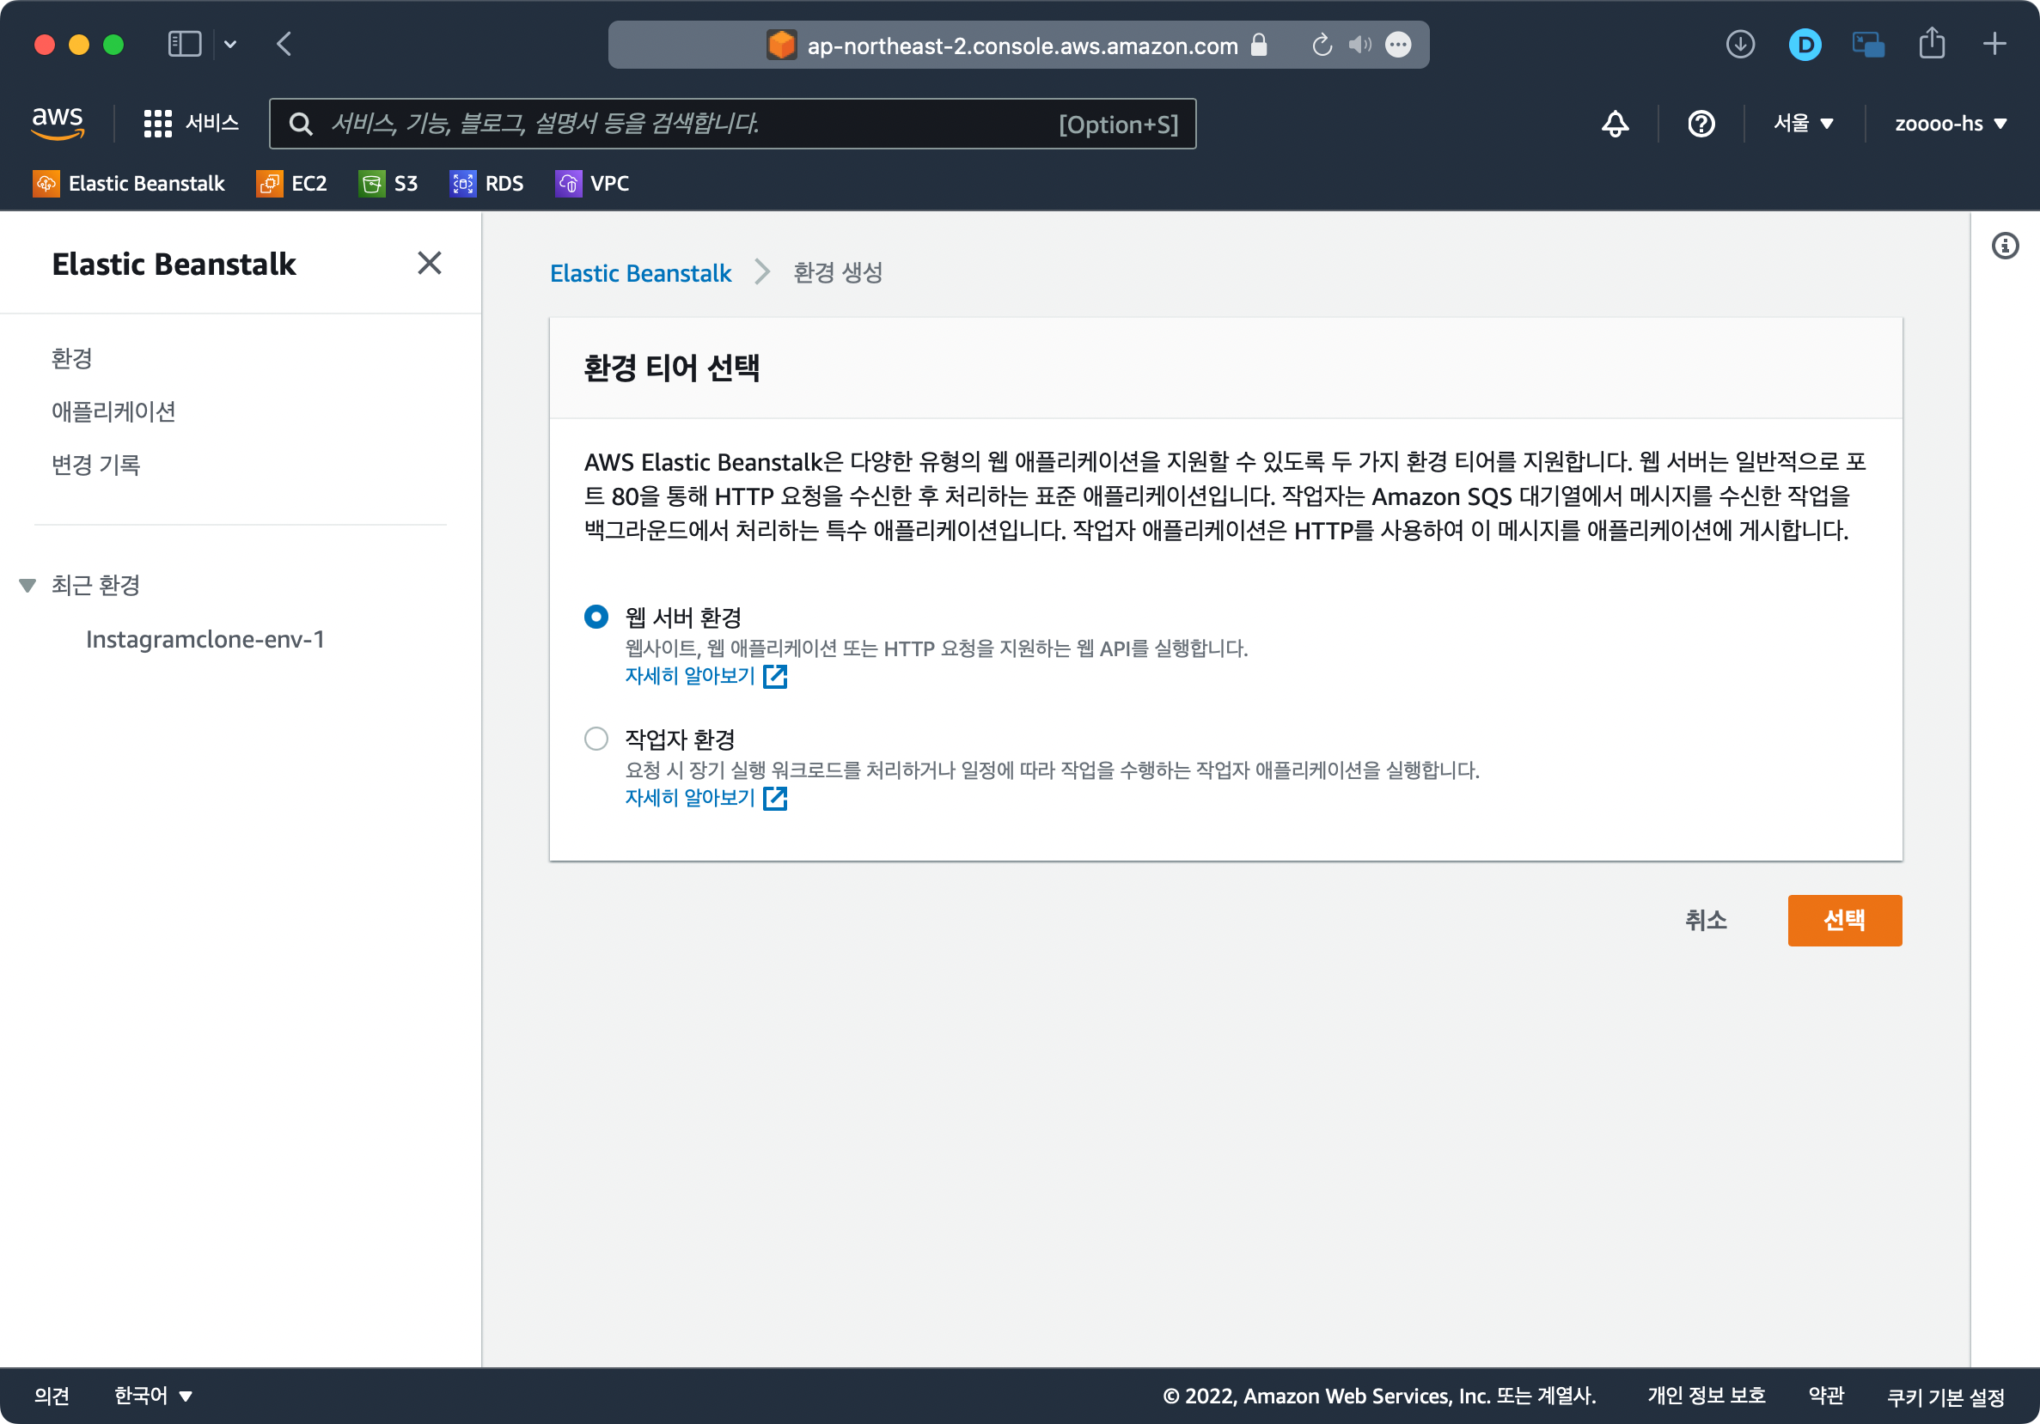Click 자세히 알아보기 under 작업자 환경
The width and height of the screenshot is (2040, 1424).
coord(689,798)
